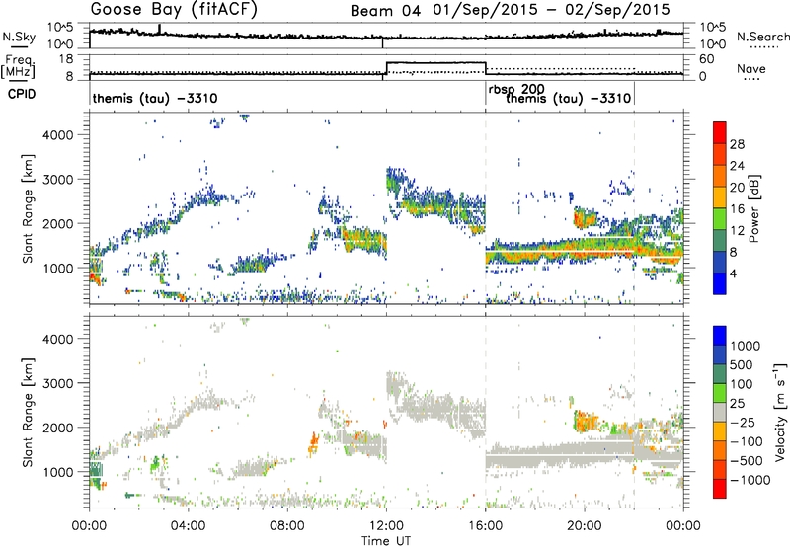Click the "100" tick on the Velocity colorbar
790x547 pixels.
[x=742, y=384]
